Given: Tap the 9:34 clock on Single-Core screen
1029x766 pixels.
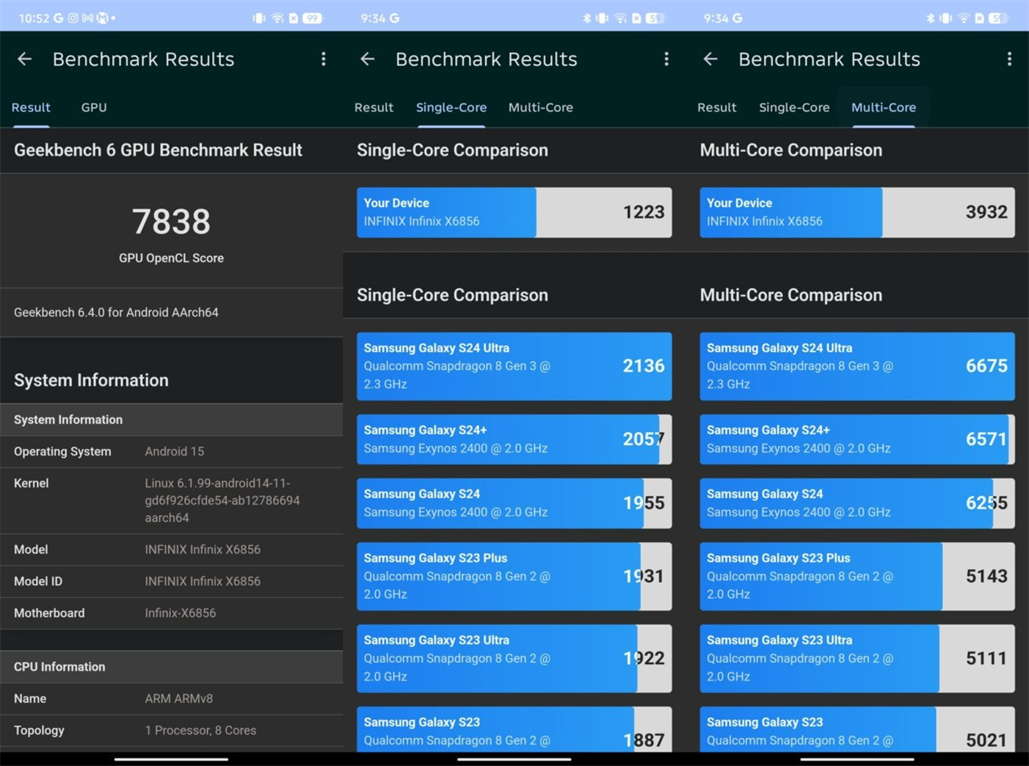Looking at the screenshot, I should 372,18.
